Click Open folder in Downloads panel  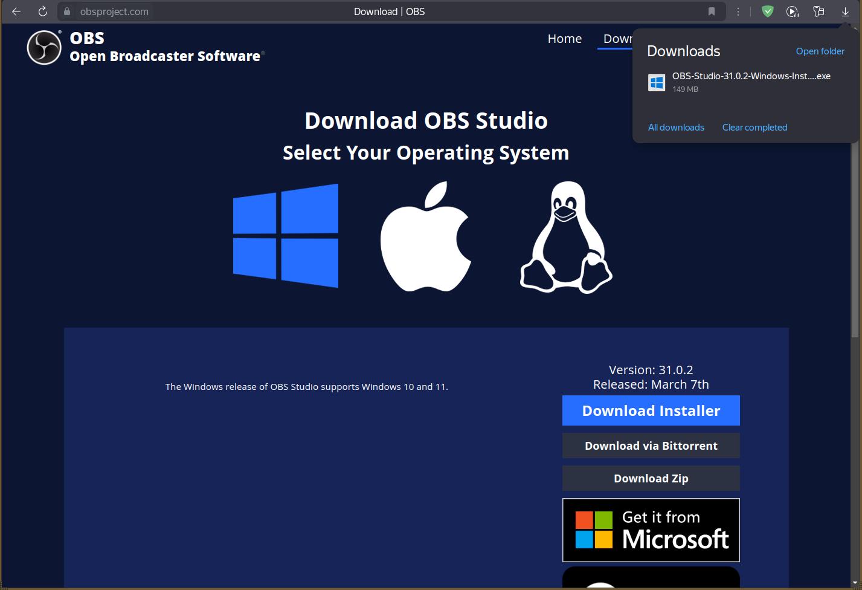coord(820,51)
